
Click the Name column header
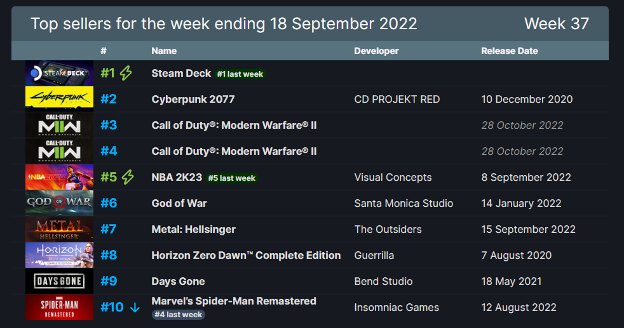point(164,51)
